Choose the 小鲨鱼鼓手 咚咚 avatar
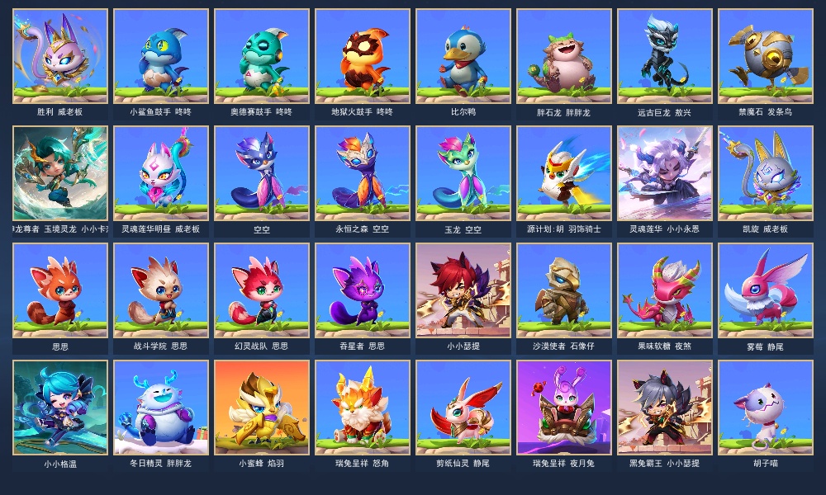The width and height of the screenshot is (826, 495). pos(161,56)
